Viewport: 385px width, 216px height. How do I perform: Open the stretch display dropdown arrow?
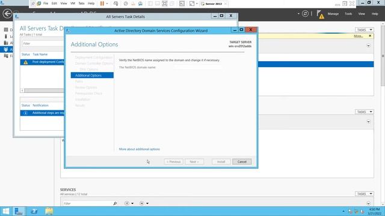197,4
